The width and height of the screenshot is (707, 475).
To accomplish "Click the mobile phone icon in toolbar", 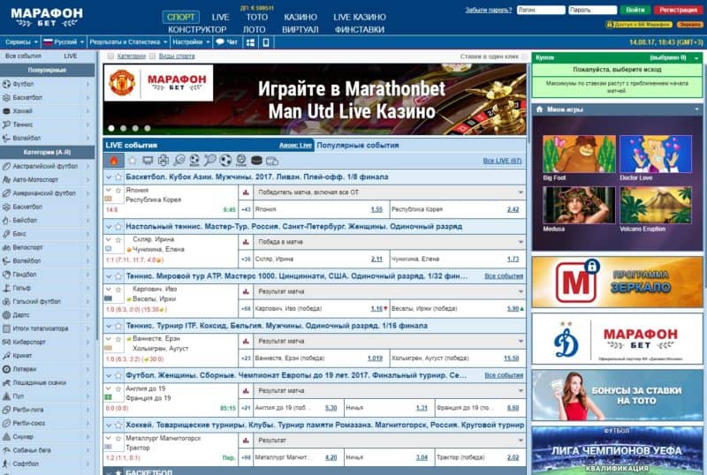I will tap(266, 41).
